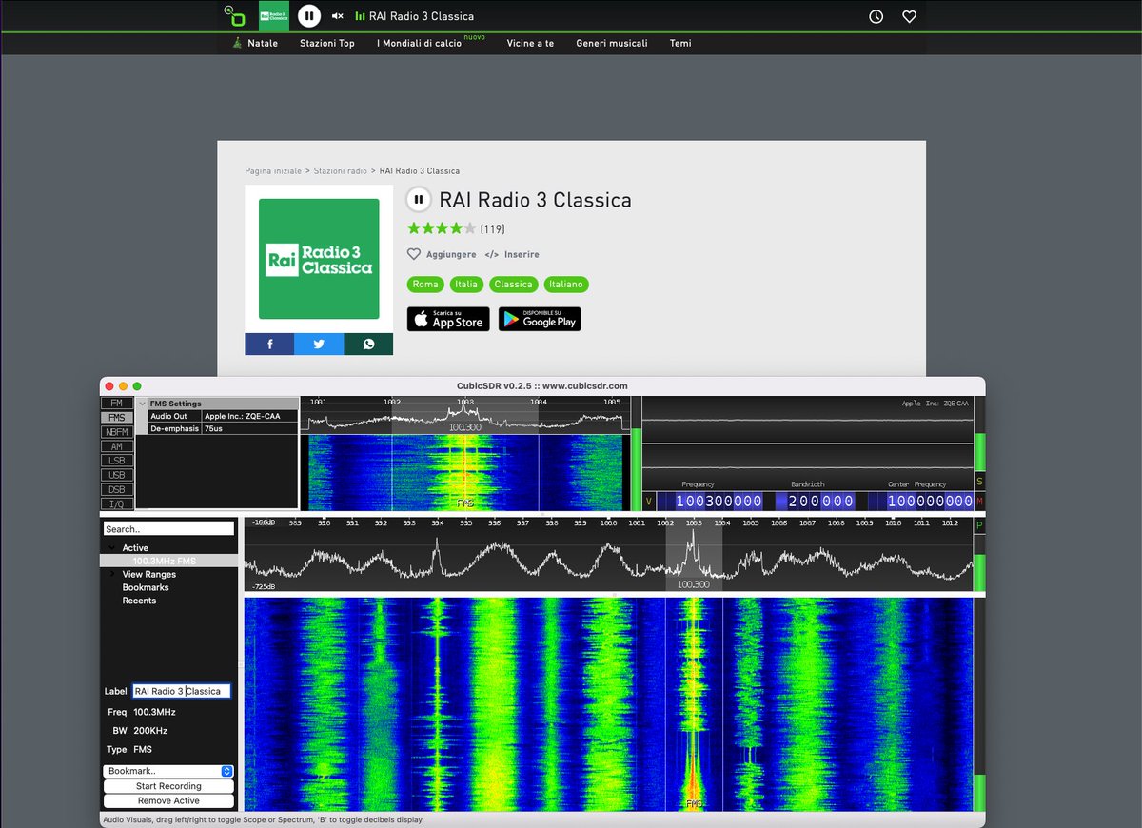Viewport: 1142px width, 828px height.
Task: Click the radio.net logo in the player bar
Action: pos(235,15)
